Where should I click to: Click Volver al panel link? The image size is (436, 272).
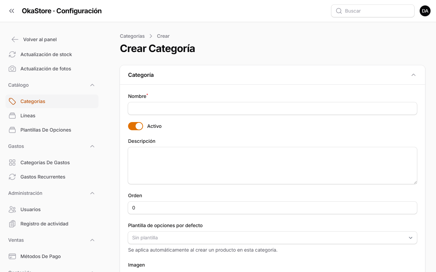coord(40,39)
